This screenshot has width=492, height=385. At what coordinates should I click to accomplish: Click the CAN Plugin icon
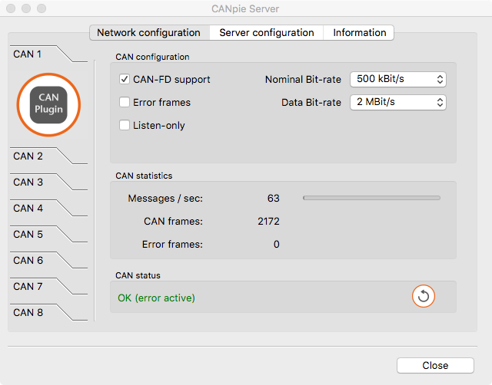pos(48,105)
